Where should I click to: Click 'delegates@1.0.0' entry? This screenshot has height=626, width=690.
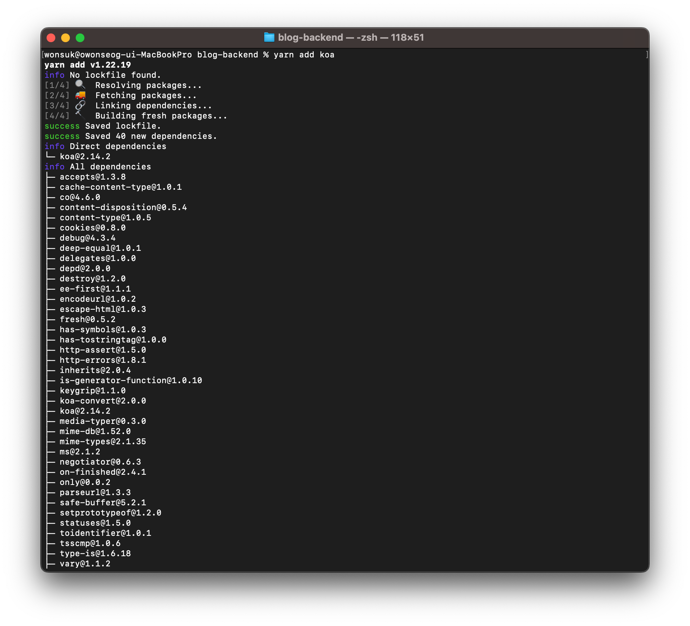click(98, 258)
